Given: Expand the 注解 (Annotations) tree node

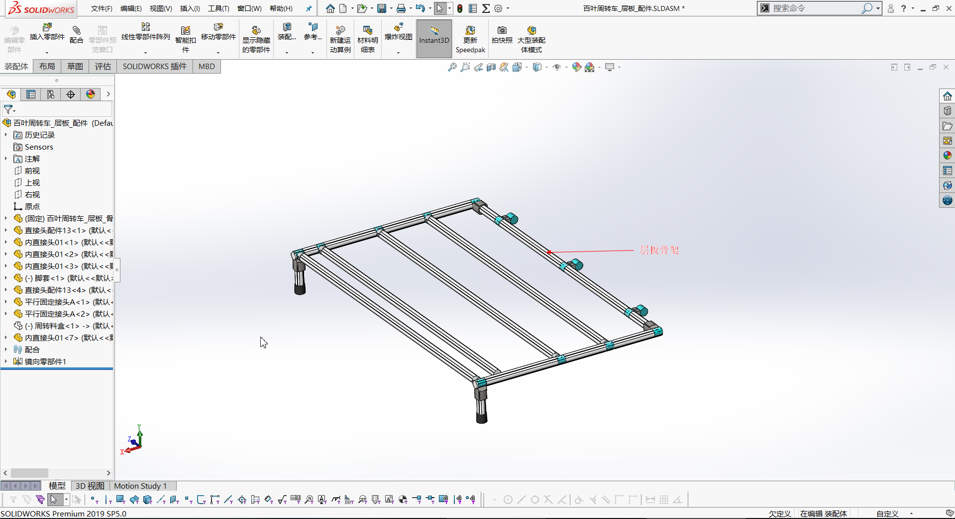Looking at the screenshot, I should point(6,159).
